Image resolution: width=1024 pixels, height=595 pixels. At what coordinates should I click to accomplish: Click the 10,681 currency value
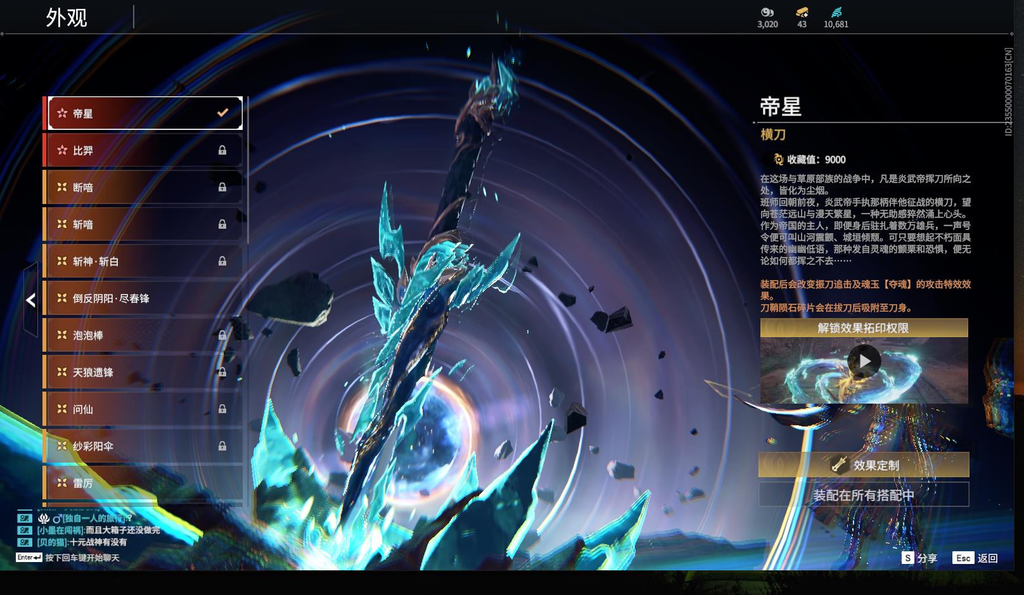click(x=836, y=24)
